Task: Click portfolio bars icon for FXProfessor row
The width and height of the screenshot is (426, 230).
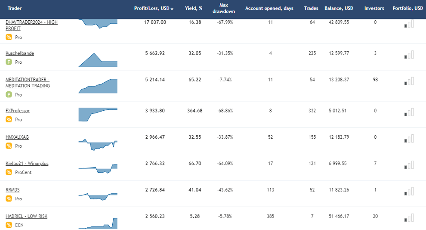Action: (409, 112)
